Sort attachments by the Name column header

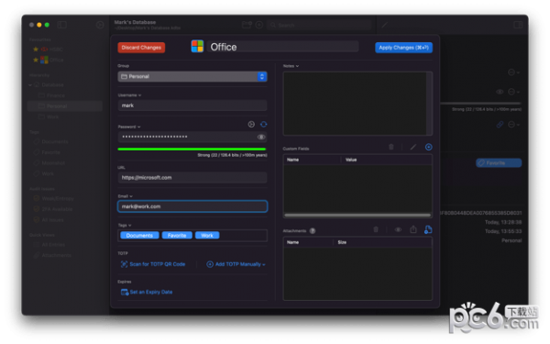(x=308, y=242)
